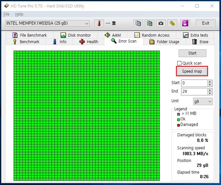Maximize the HD Tune Pro window
This screenshot has height=185, width=221.
tap(197, 6)
